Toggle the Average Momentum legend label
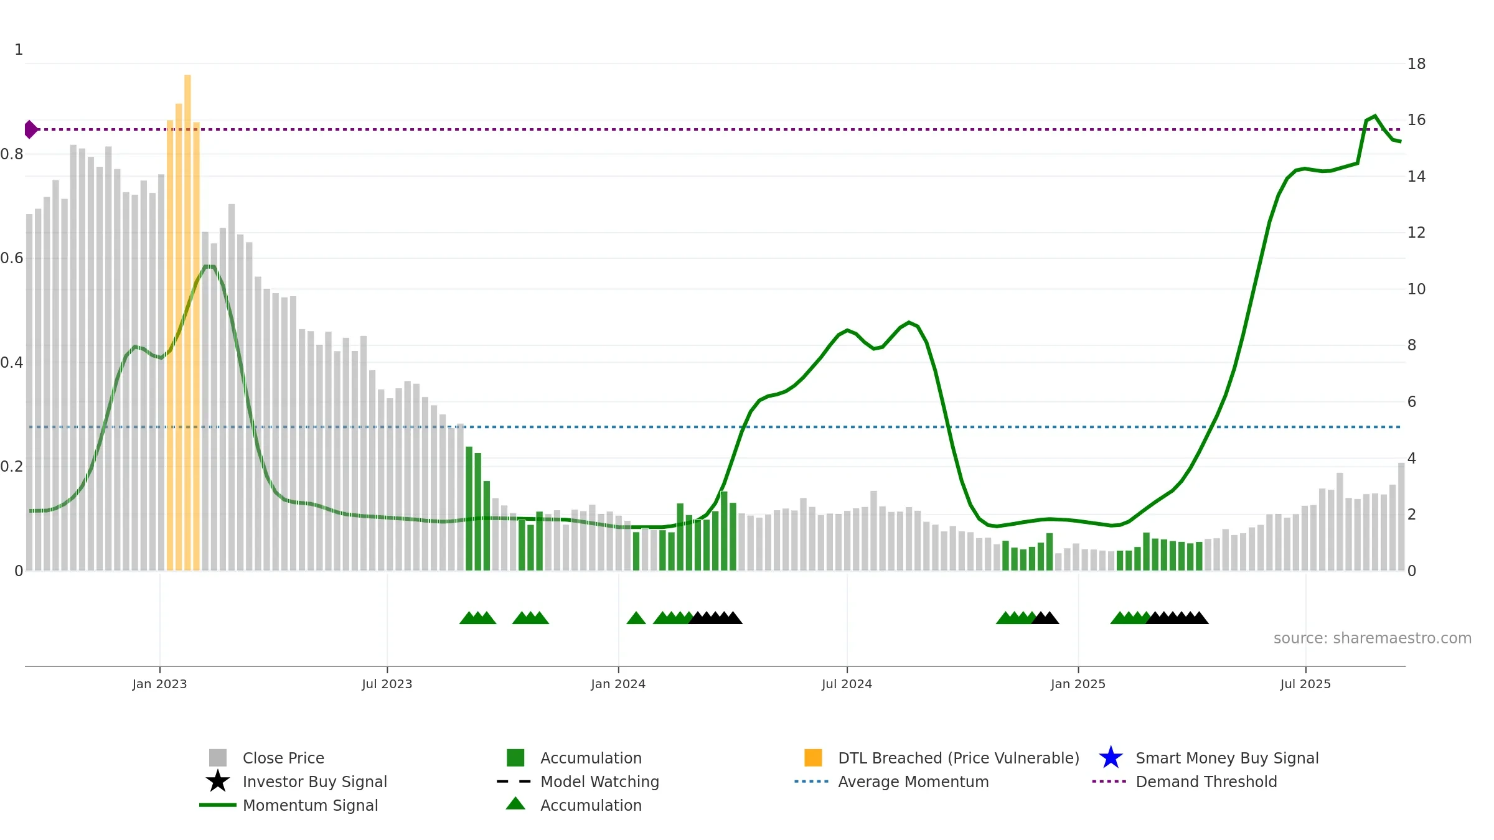Screen dimensions: 1494x840 coord(913,782)
